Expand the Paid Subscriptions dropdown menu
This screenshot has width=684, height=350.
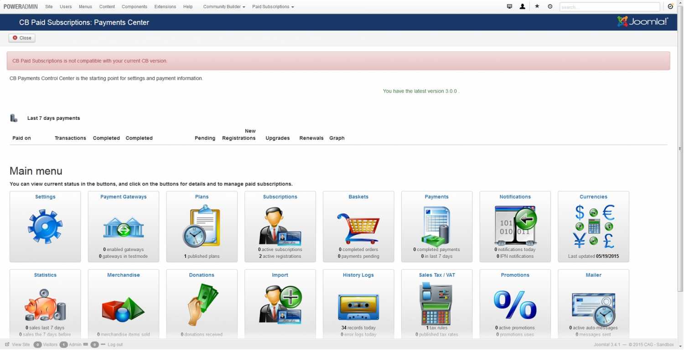click(273, 7)
